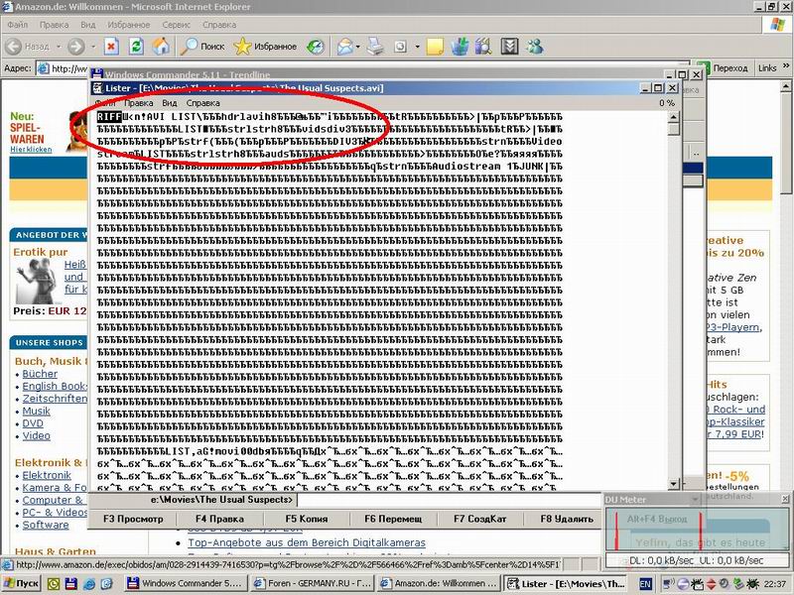Click the yellow sticky note toolbar icon
Viewport: 794px width, 595px height.
[x=435, y=47]
